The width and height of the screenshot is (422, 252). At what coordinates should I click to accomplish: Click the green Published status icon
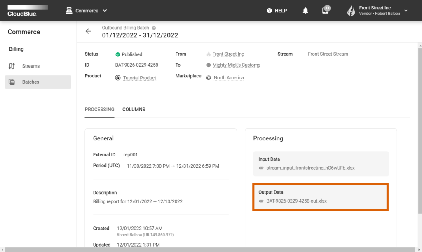click(x=117, y=54)
